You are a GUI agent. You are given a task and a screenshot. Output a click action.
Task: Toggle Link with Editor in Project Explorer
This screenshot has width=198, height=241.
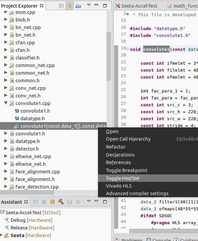(70, 6)
